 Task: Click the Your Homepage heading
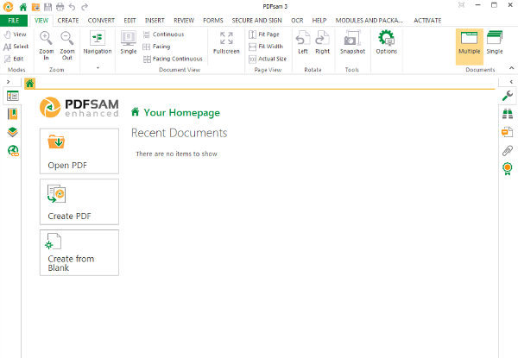click(181, 112)
